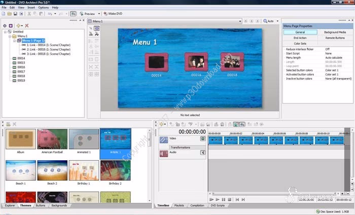Open the Preview dropdown arrow

coord(99,14)
